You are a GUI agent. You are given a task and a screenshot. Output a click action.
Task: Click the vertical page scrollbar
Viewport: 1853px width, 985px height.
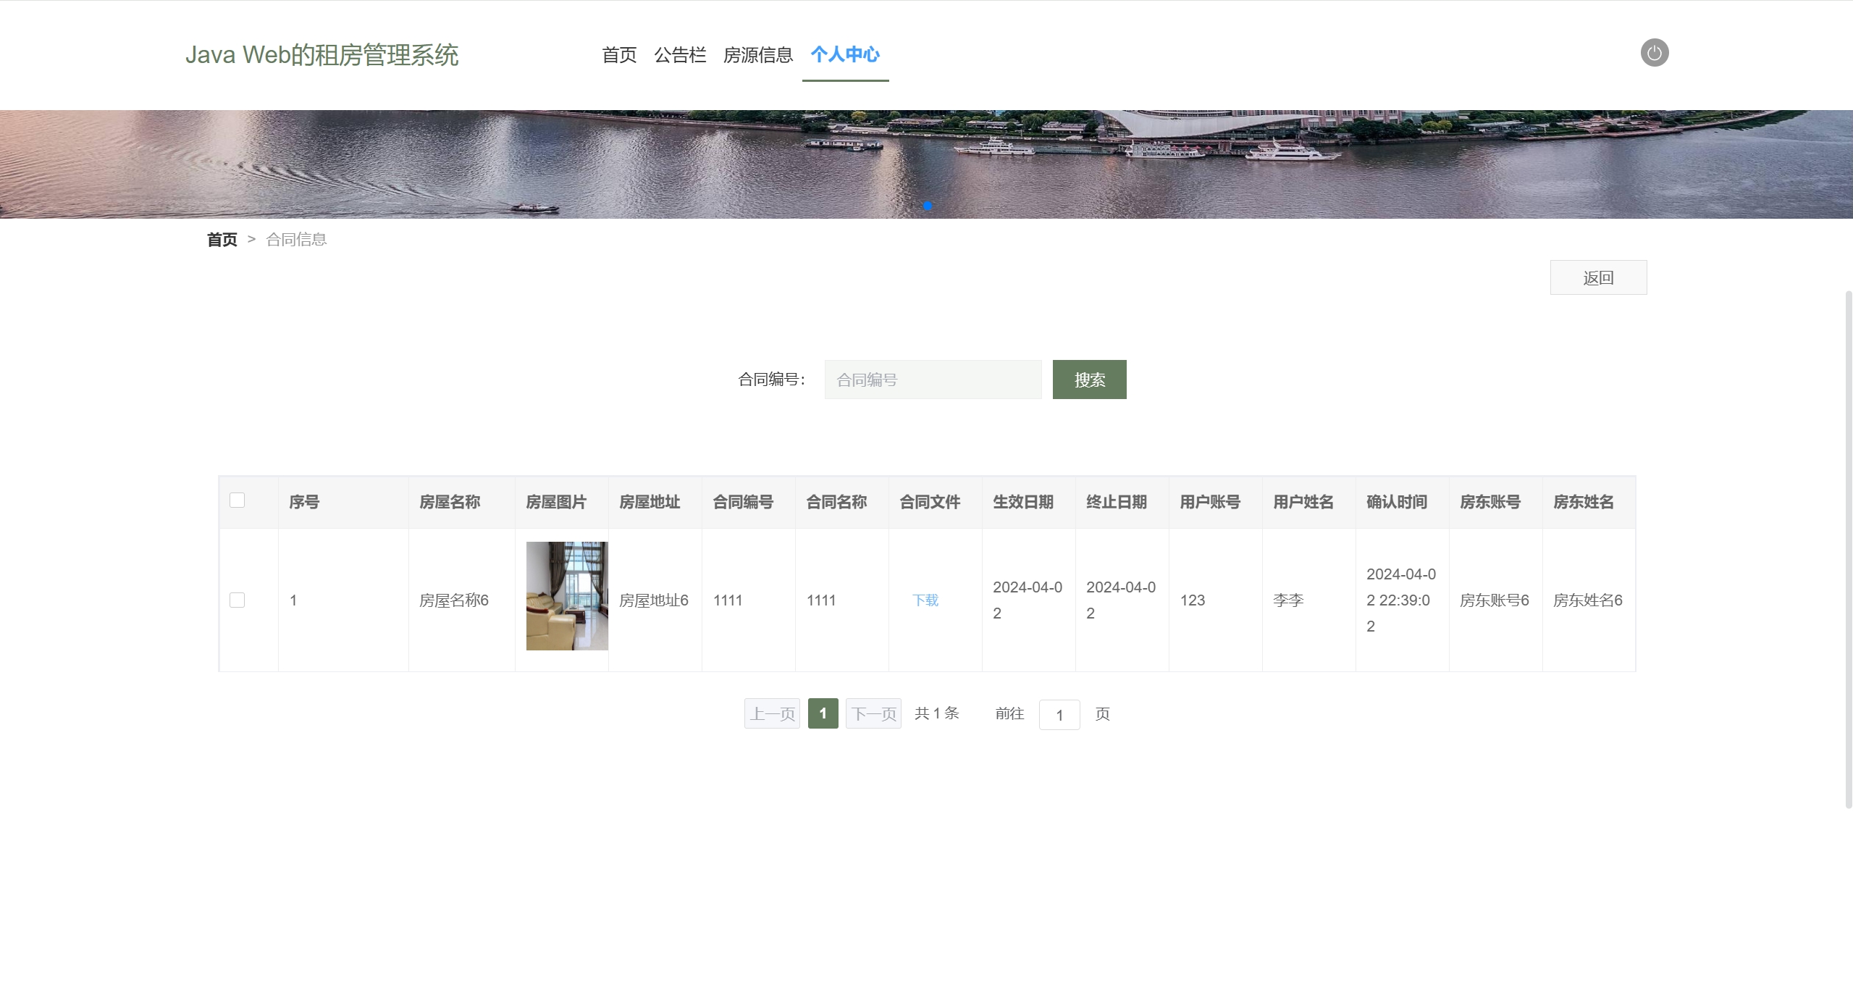(x=1848, y=549)
